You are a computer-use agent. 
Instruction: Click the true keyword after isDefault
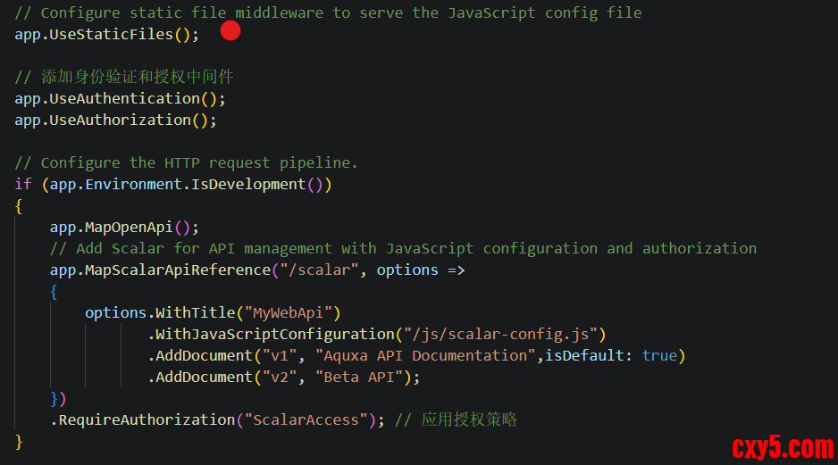(x=659, y=355)
